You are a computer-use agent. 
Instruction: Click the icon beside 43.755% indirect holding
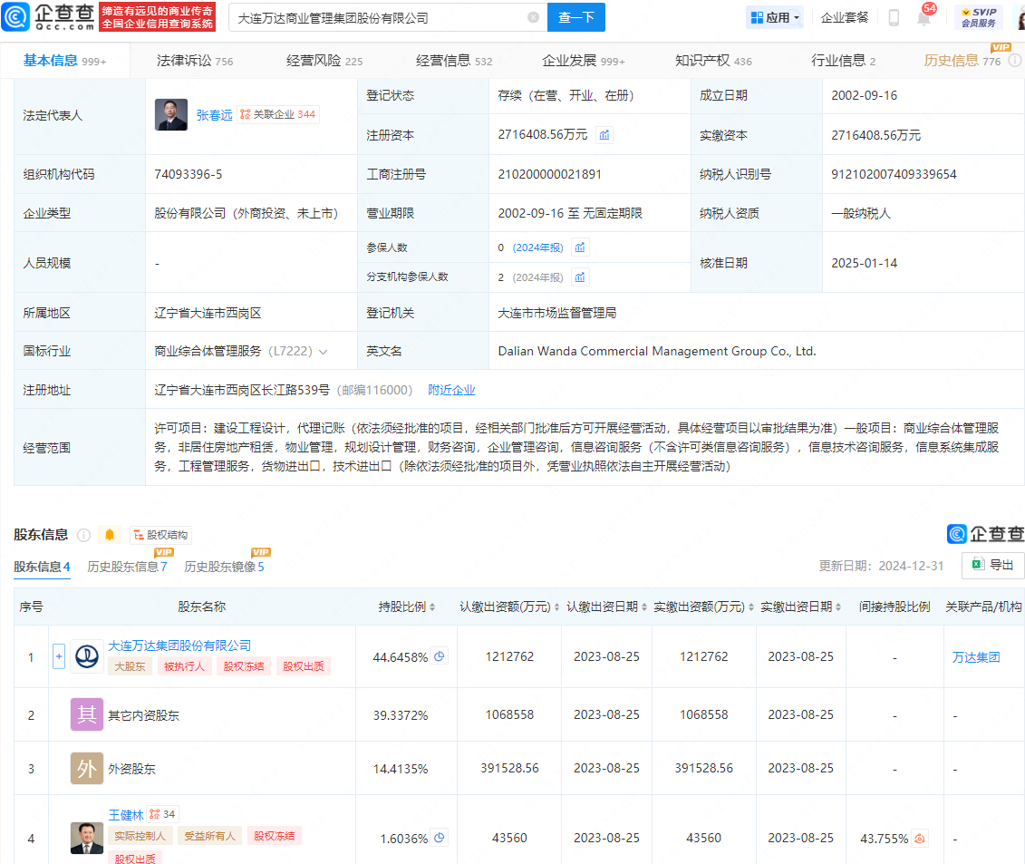coord(920,839)
